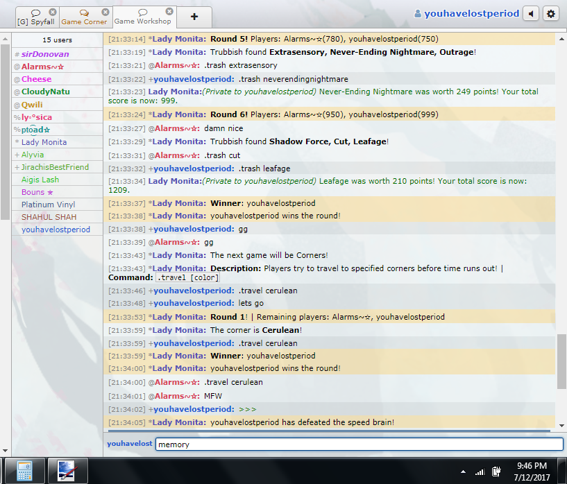
Task: Click user list scrollbar up arrow
Action: coord(5,39)
